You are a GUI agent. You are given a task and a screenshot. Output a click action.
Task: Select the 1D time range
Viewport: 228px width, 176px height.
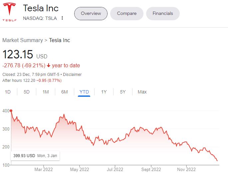coord(8,92)
